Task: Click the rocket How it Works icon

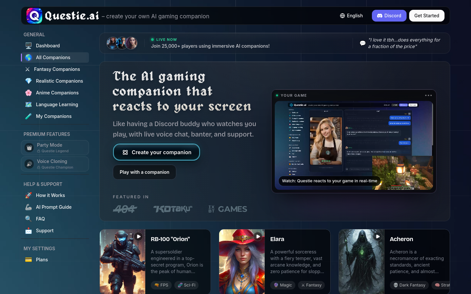Action: point(28,195)
